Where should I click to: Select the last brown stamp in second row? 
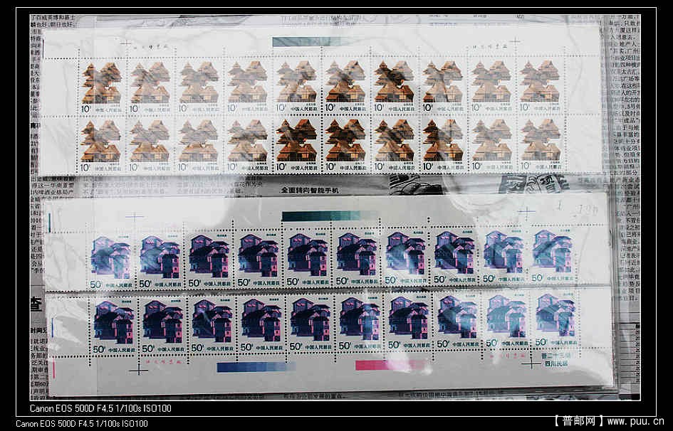(x=540, y=145)
